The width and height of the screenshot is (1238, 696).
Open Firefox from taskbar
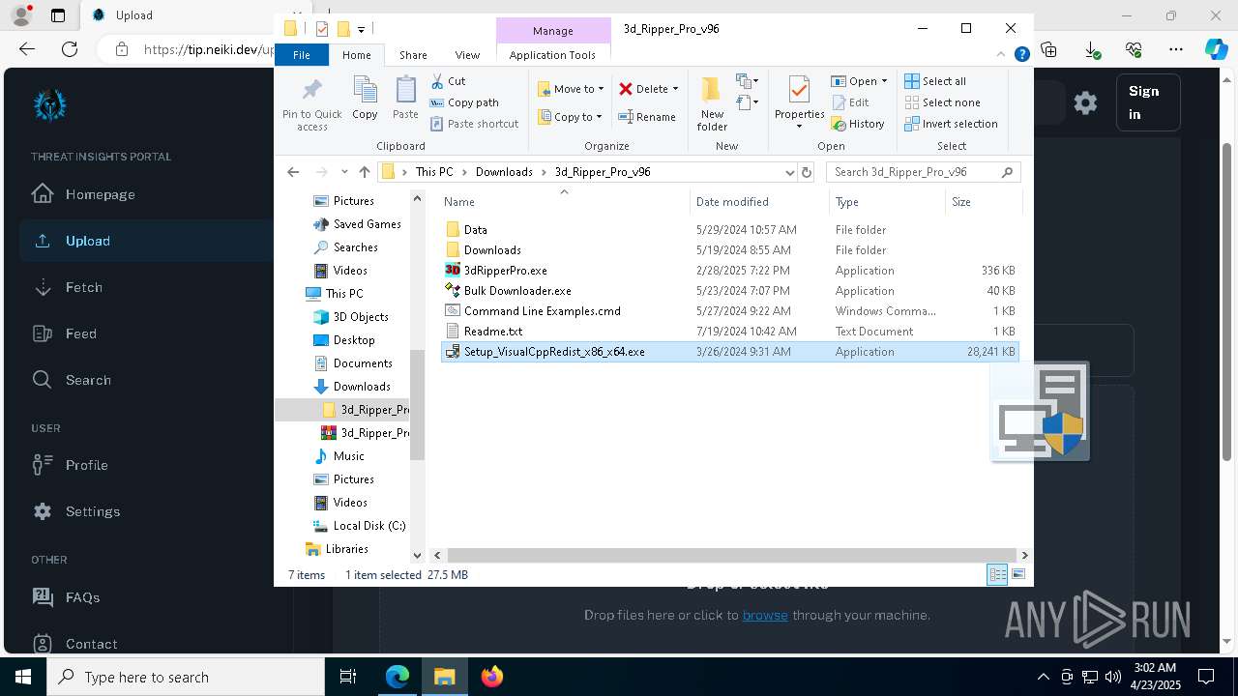[492, 677]
